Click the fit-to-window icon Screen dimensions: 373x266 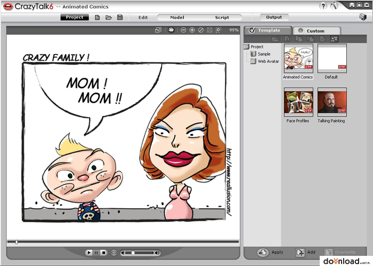[209, 30]
